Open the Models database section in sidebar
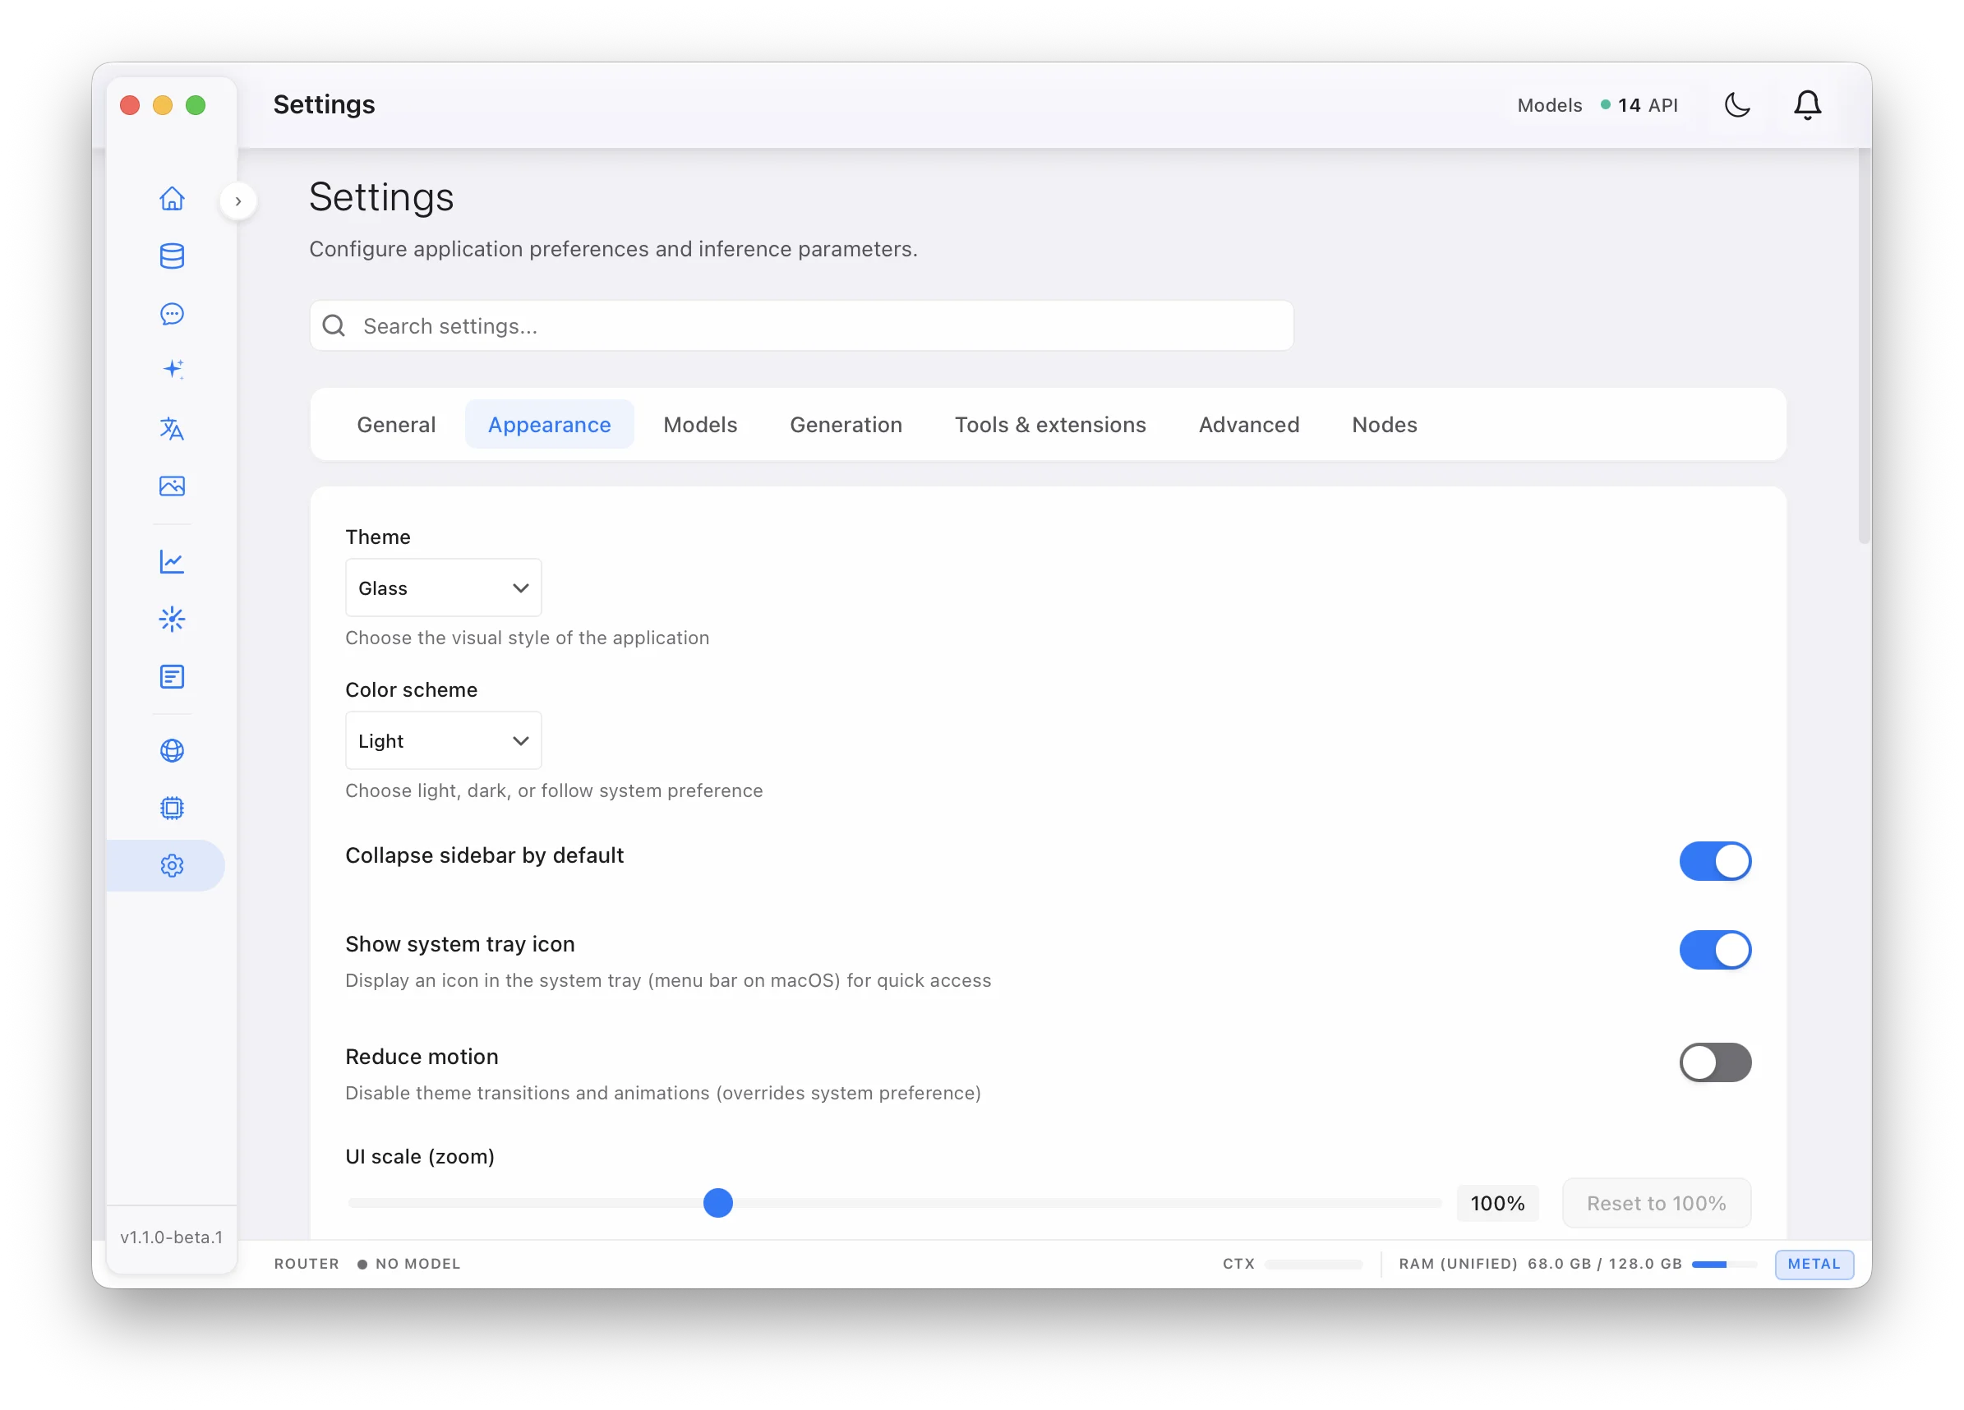This screenshot has height=1410, width=1964. [x=173, y=256]
